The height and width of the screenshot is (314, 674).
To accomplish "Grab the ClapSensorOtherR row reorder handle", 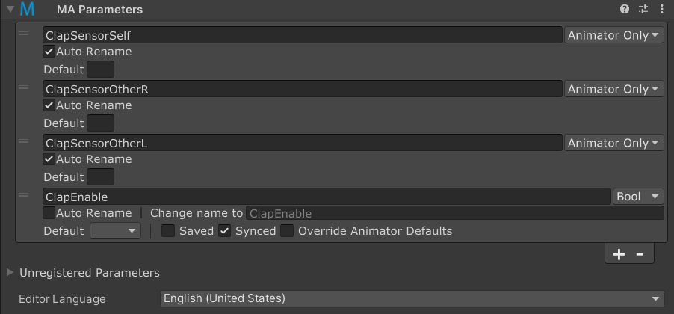I will coord(24,87).
